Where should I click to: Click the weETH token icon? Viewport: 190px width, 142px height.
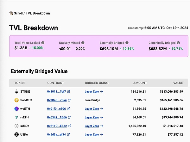click(16, 109)
